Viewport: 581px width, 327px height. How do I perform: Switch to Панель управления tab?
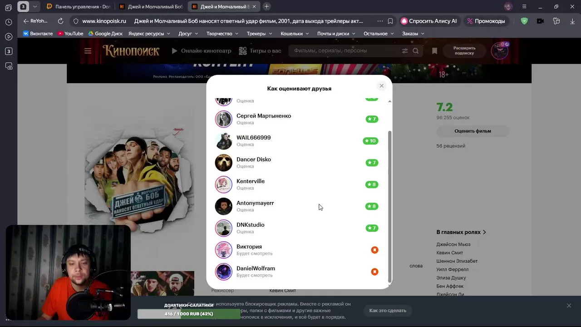79,7
